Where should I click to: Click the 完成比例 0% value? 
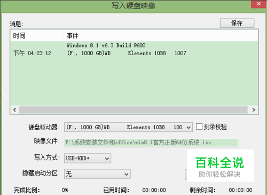(65, 190)
